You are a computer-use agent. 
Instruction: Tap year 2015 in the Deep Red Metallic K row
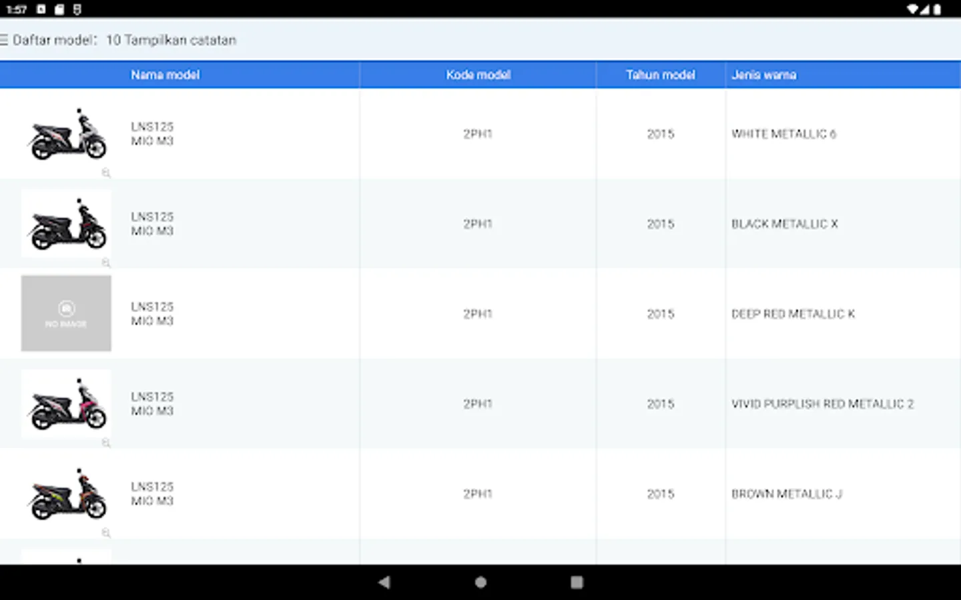[661, 314]
